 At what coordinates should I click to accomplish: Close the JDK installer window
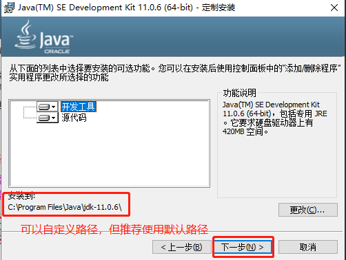pyautogui.click(x=334, y=8)
